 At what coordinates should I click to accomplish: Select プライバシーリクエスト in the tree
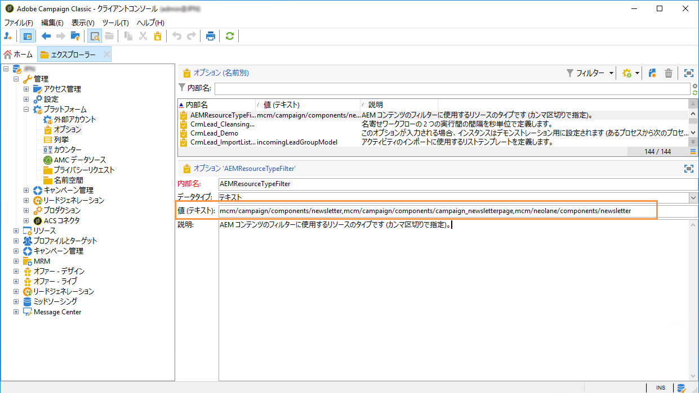[x=84, y=170]
